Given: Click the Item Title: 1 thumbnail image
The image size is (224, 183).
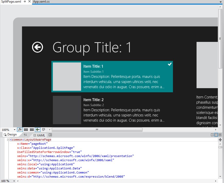Looking at the screenshot, I should tap(67, 77).
